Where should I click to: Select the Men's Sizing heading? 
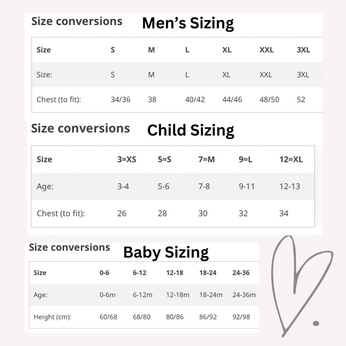188,23
